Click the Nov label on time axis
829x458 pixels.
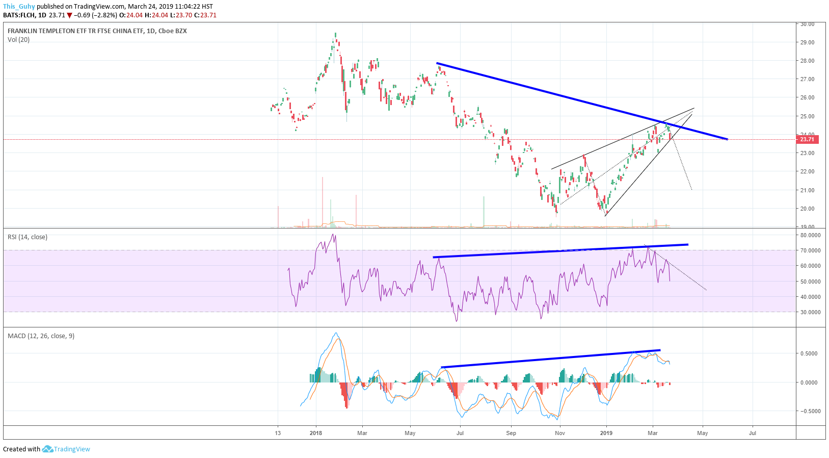(560, 433)
